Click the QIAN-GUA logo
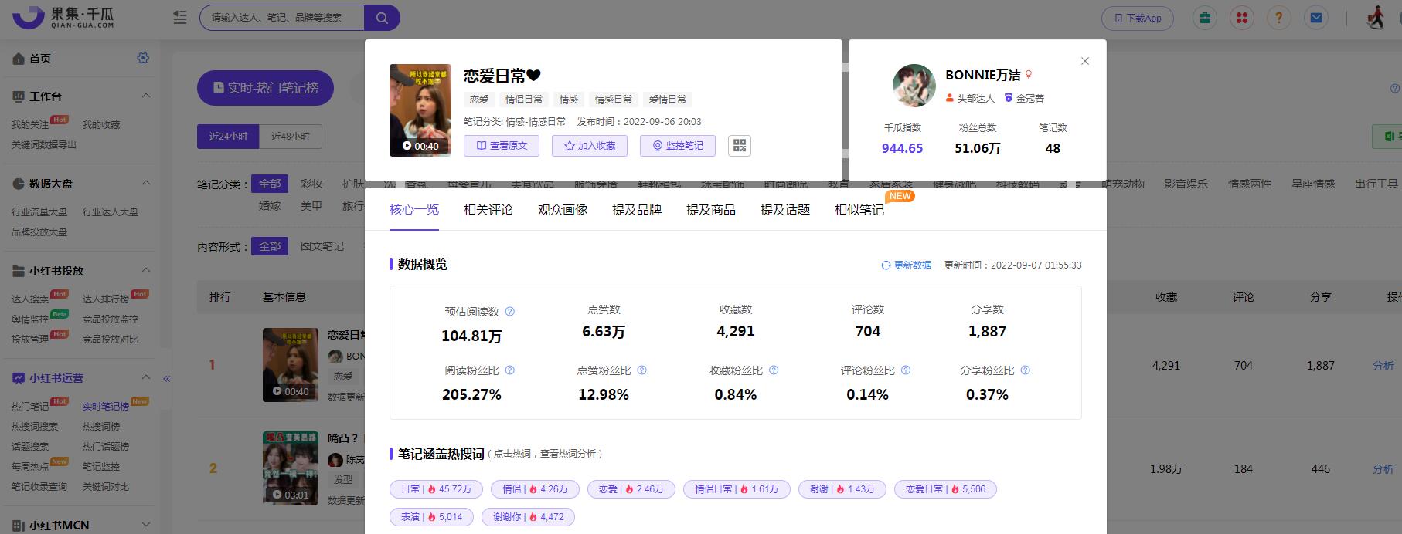The height and width of the screenshot is (534, 1402). point(63,18)
